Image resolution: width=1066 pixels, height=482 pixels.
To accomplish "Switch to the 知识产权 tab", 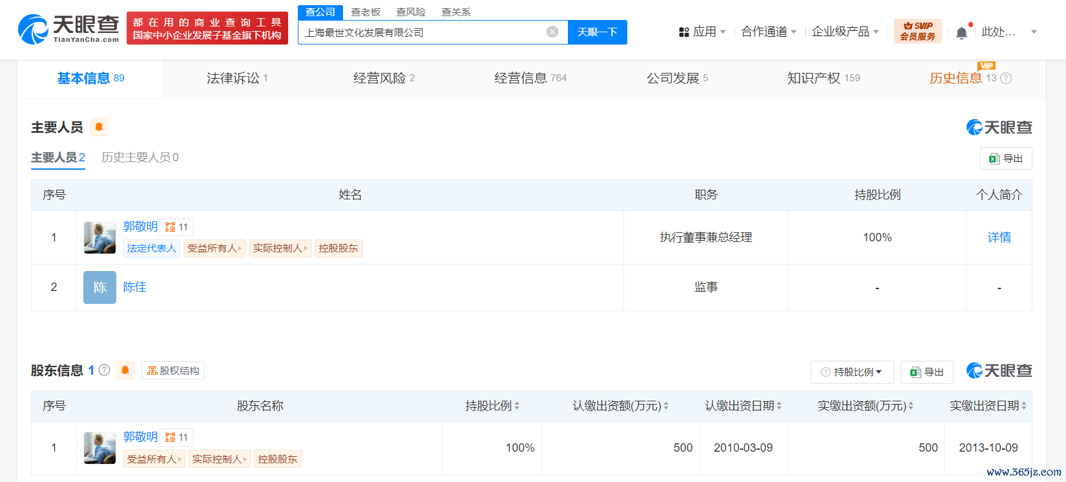I will [x=824, y=78].
